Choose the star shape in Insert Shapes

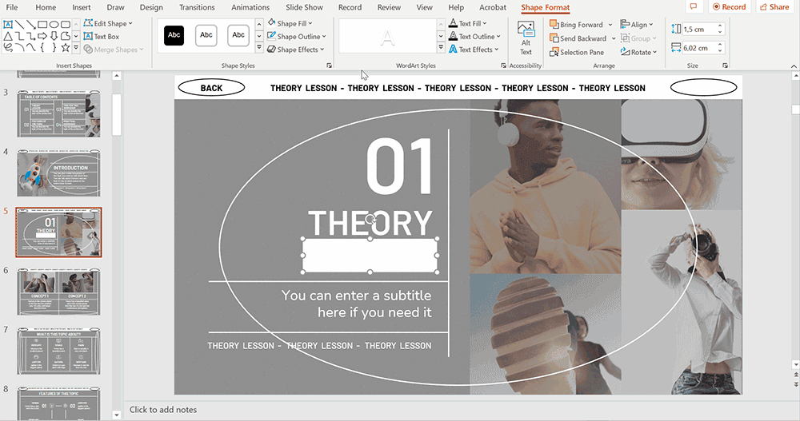tap(65, 47)
